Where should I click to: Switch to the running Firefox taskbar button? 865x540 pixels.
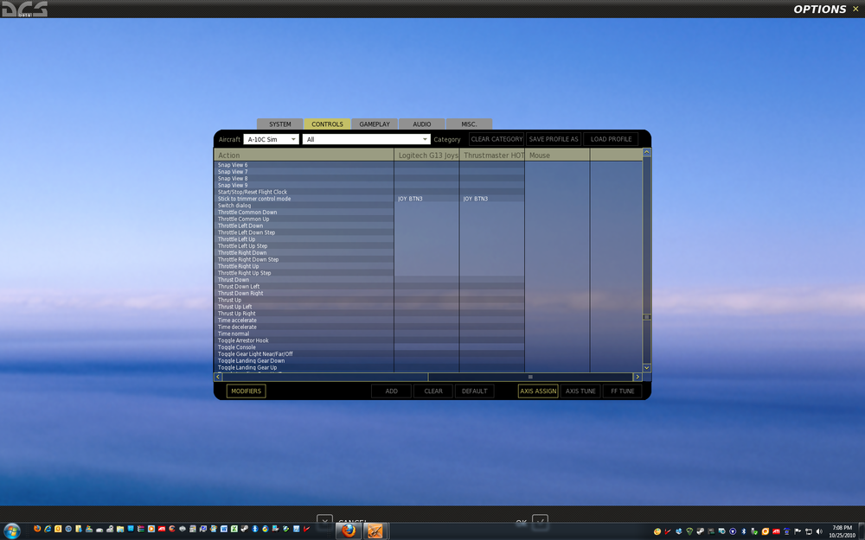[x=349, y=531]
